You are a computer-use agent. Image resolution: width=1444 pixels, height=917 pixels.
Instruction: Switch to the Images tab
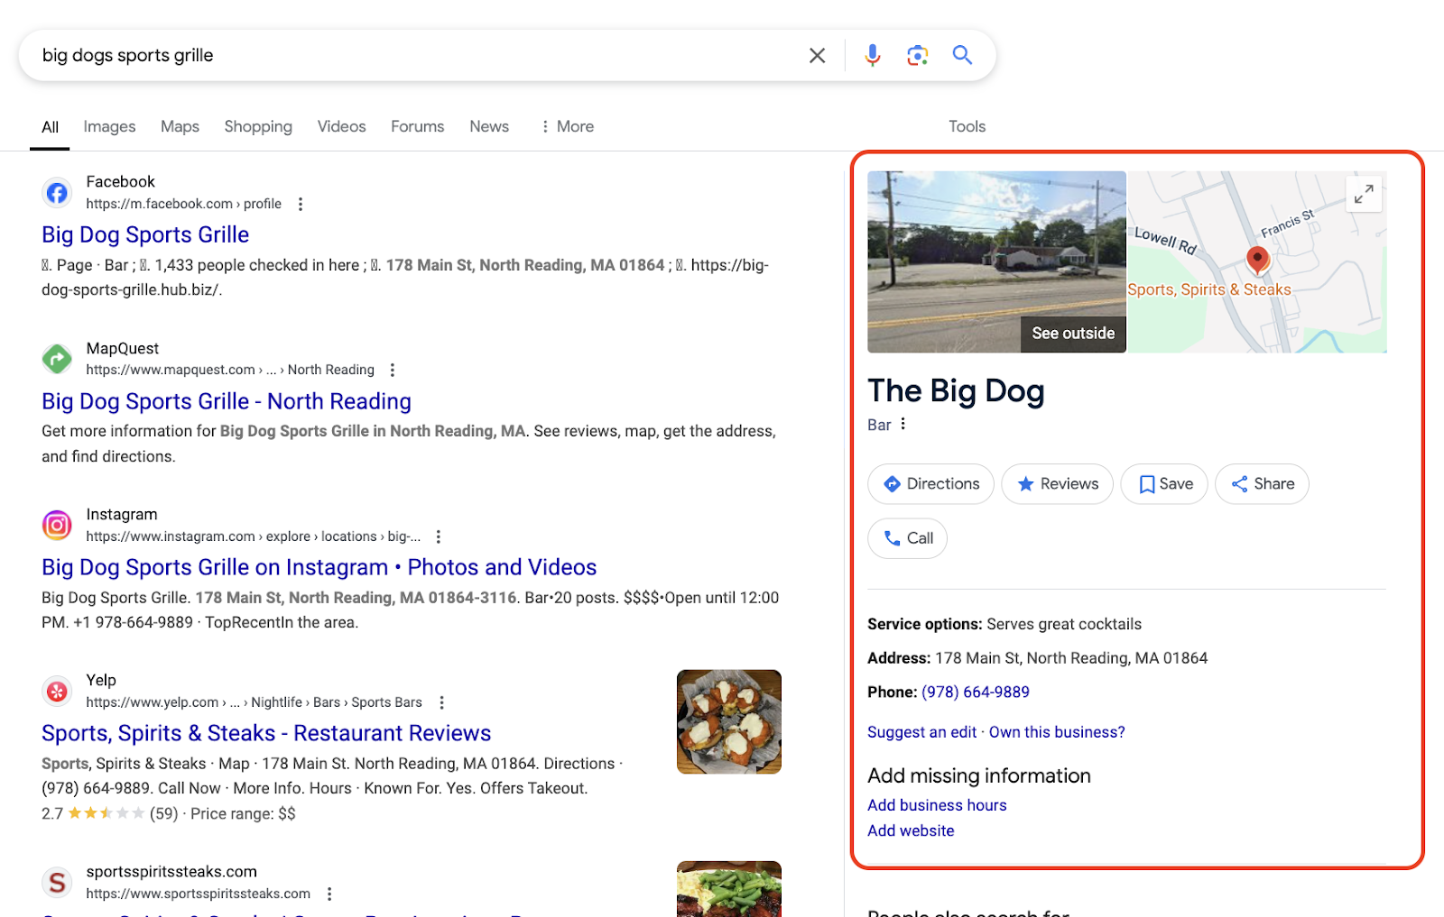click(x=109, y=127)
